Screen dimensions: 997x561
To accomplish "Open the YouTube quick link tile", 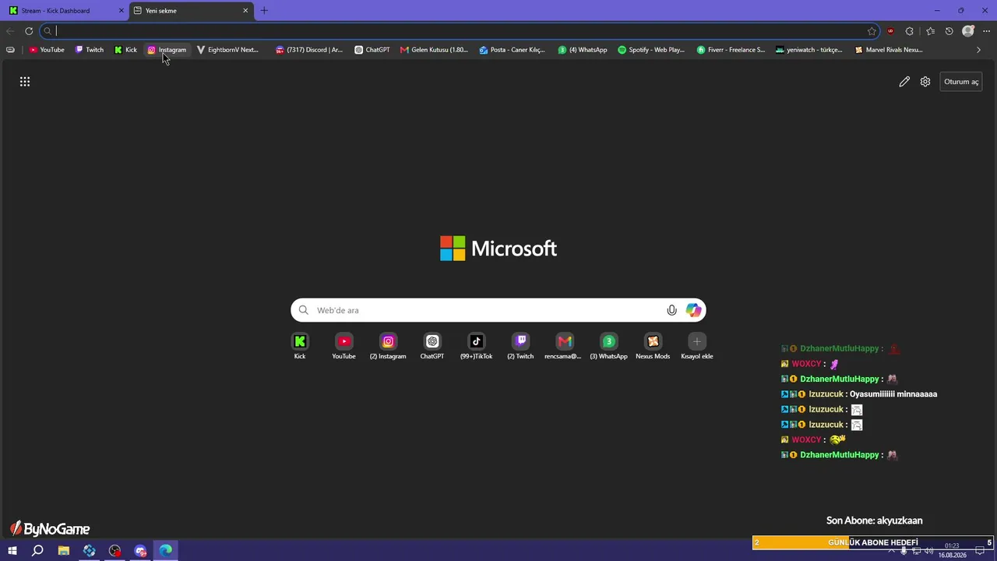I will pos(343,347).
